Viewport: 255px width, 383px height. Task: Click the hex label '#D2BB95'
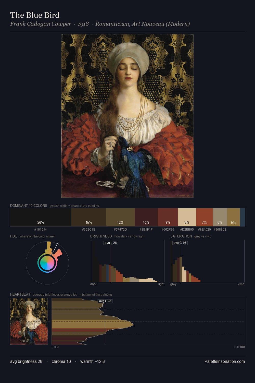pyautogui.click(x=187, y=229)
